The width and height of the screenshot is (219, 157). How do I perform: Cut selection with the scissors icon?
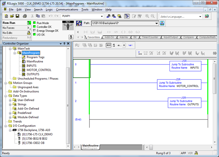[32, 16]
